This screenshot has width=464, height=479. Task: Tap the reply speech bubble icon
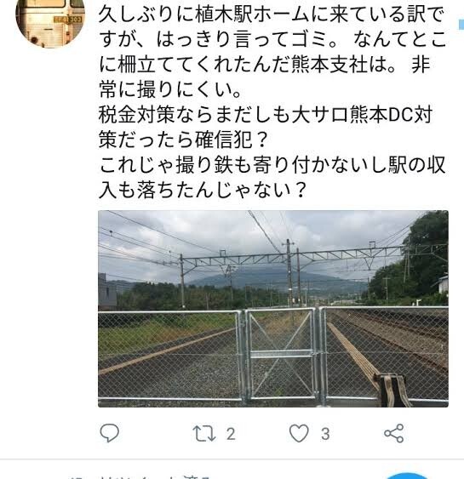(110, 433)
